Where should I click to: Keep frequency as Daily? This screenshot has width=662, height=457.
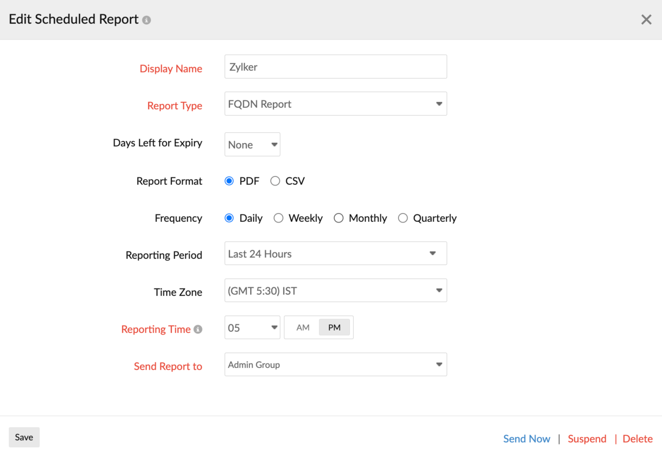tap(229, 218)
